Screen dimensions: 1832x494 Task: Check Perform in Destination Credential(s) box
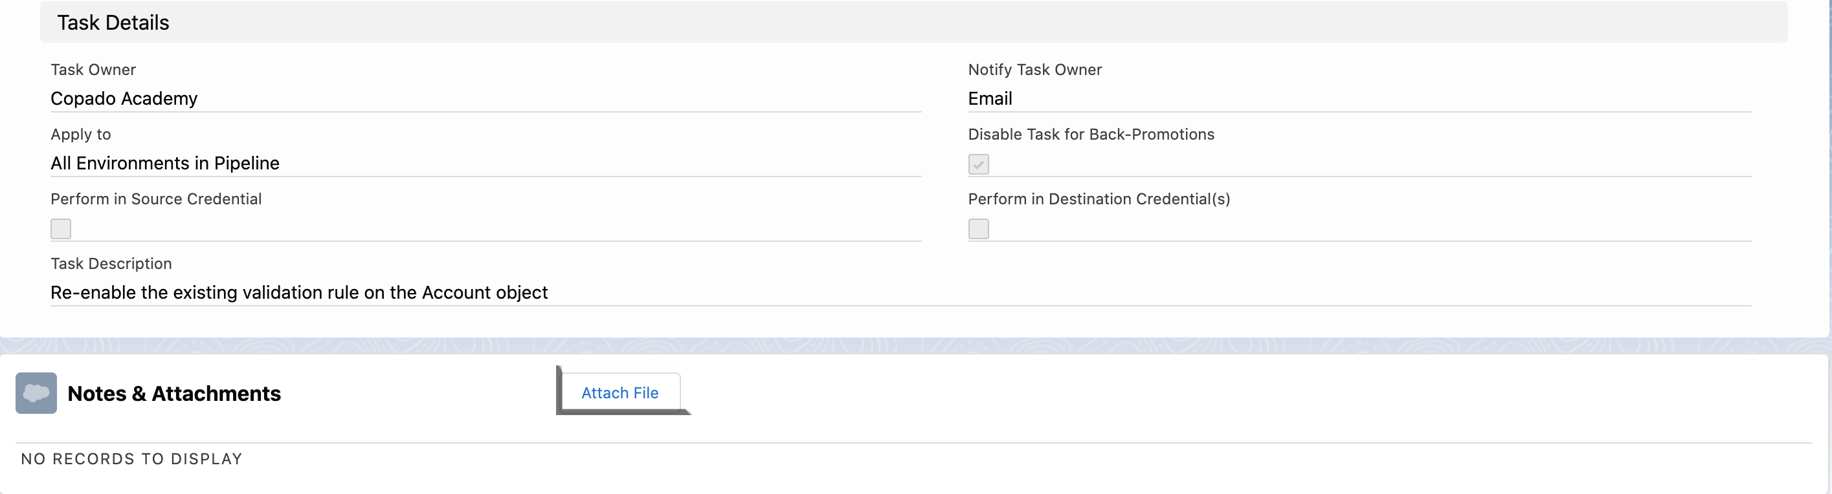(x=978, y=229)
